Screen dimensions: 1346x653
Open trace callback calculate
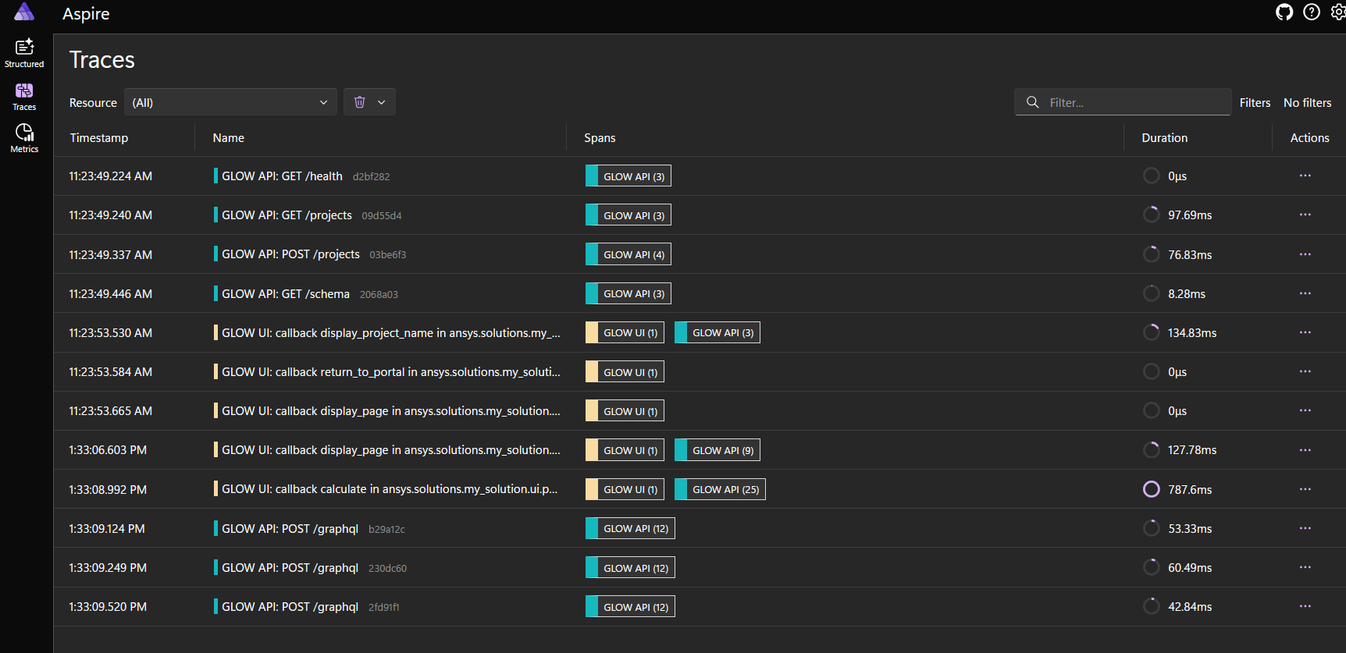pos(390,489)
